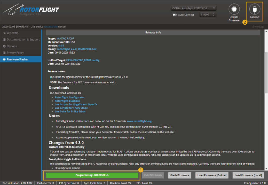Open the 115200 baud rate dropdown
This screenshot has width=268, height=185.
208,15
